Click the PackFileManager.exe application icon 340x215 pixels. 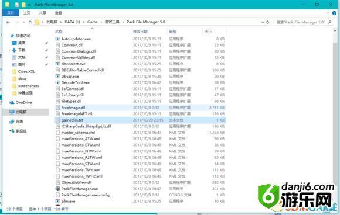[57, 189]
